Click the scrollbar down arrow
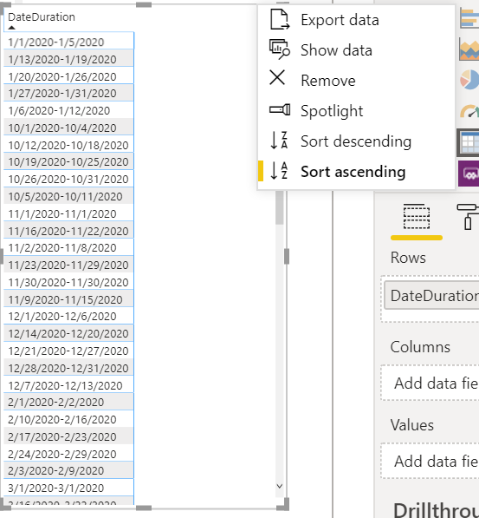 point(280,486)
